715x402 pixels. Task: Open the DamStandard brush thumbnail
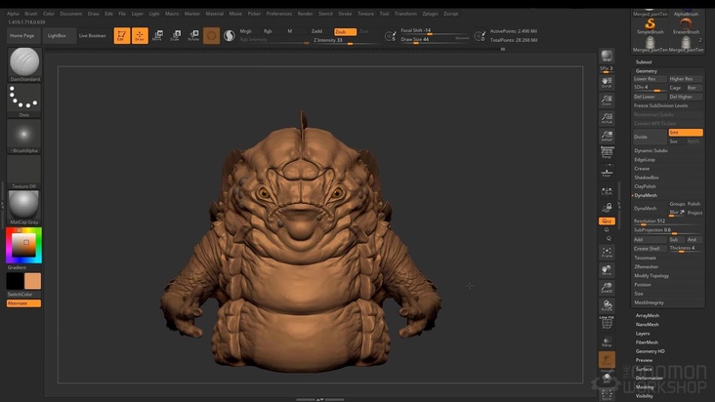click(24, 64)
